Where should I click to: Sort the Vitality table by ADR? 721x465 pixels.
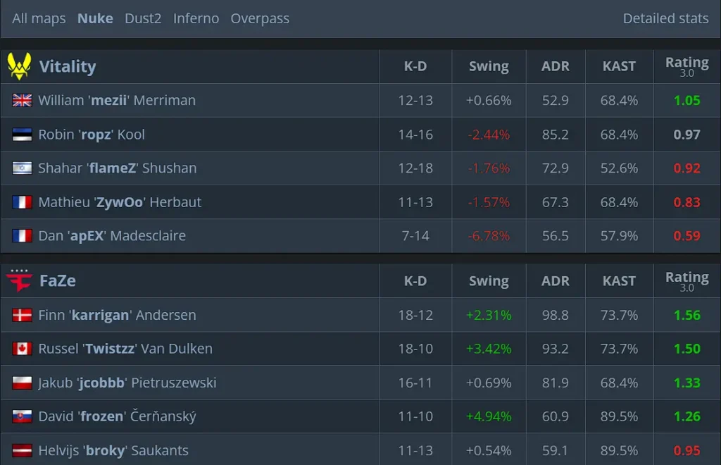pos(556,66)
